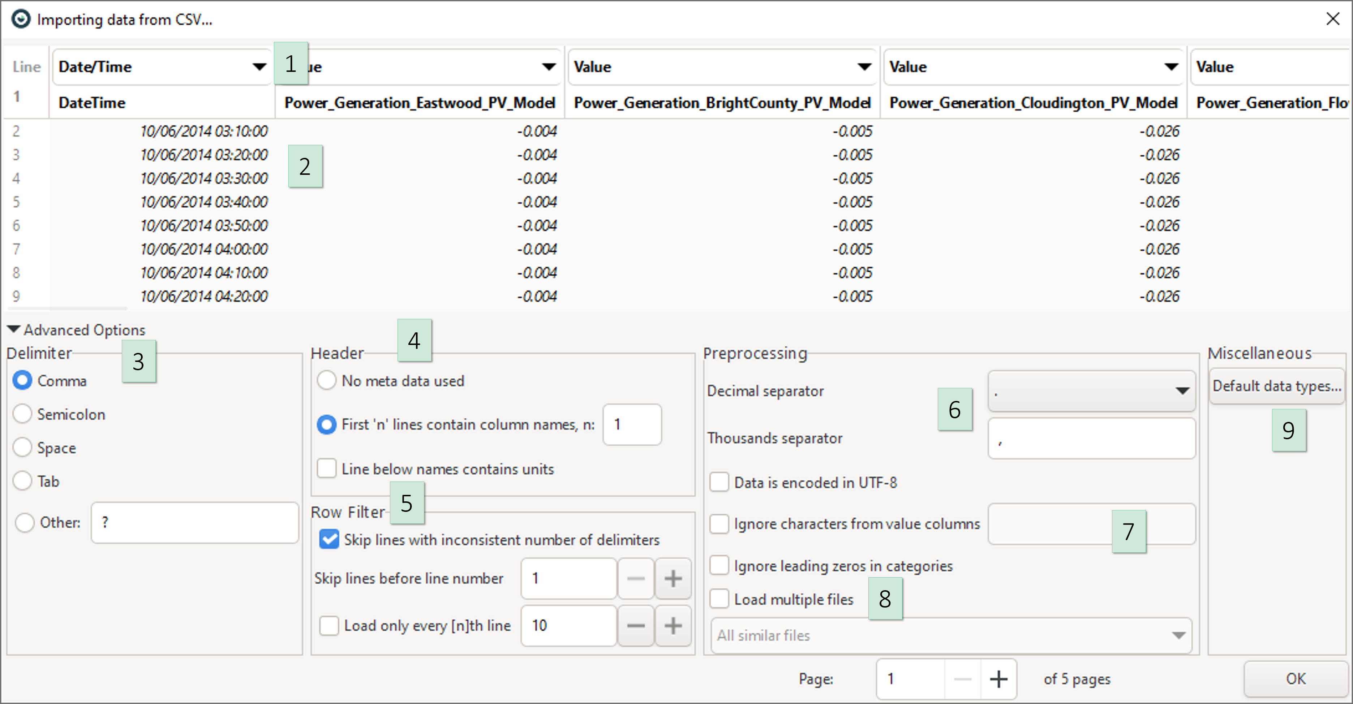Collapse the Advanced Options section
Viewport: 1353px width, 704px height.
[14, 329]
